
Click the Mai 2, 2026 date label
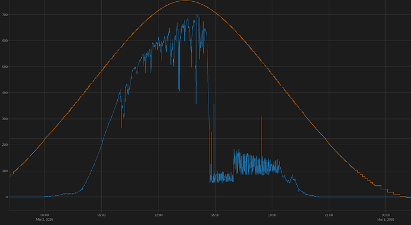[45, 220]
